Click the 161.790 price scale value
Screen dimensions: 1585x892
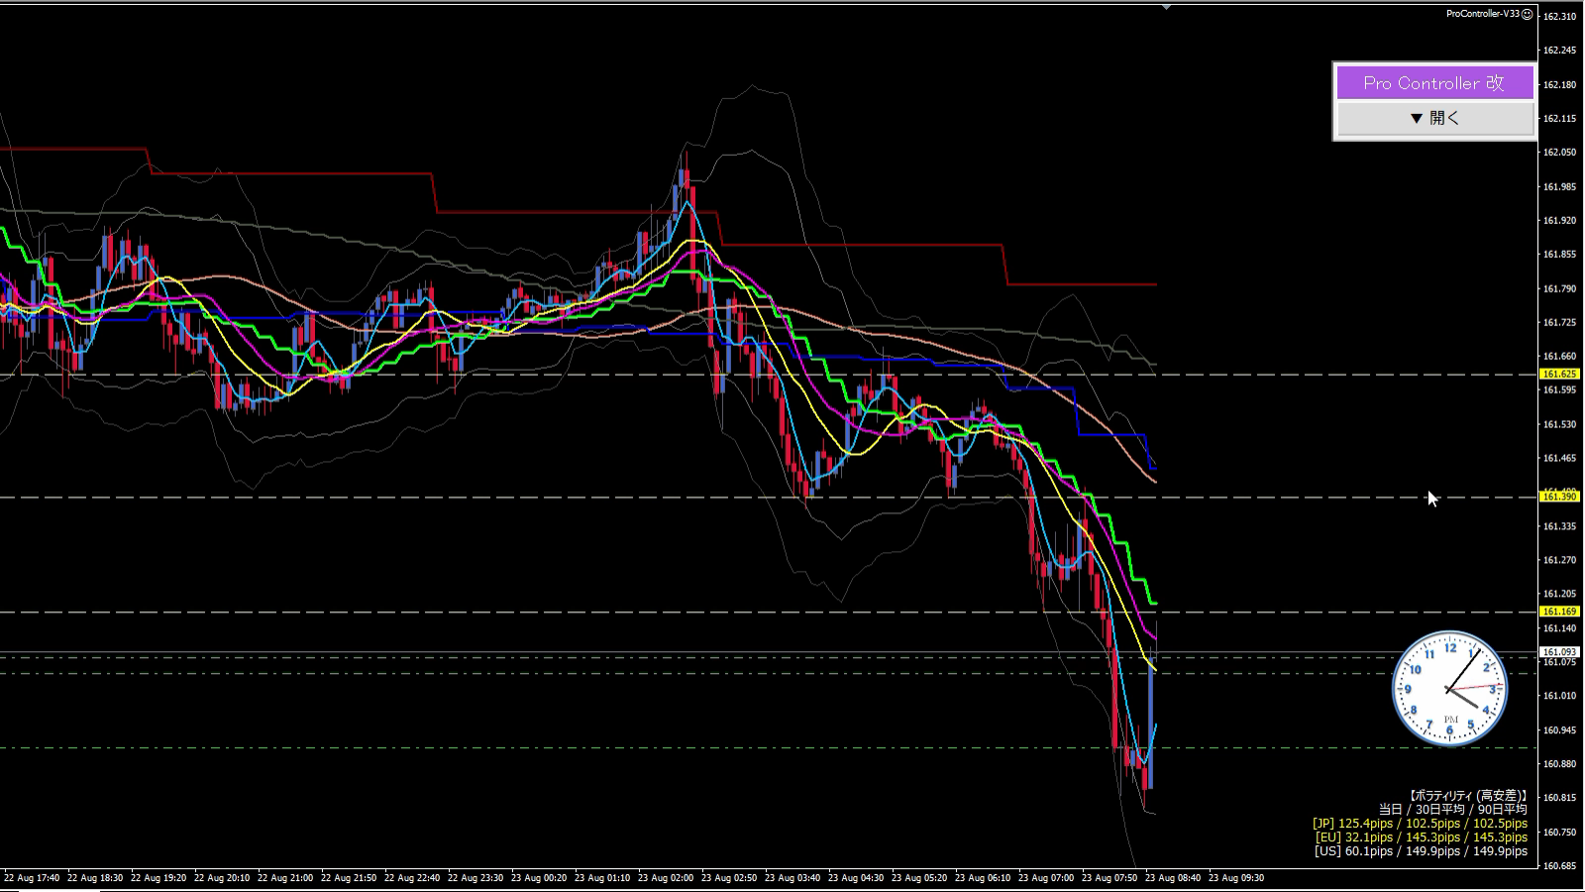[1560, 288]
